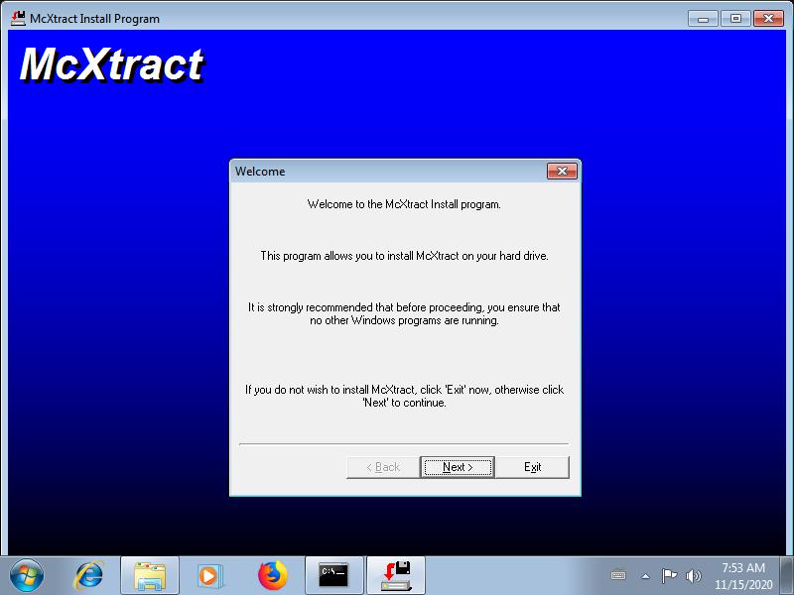
Task: Open the Windows Start menu
Action: pyautogui.click(x=27, y=575)
